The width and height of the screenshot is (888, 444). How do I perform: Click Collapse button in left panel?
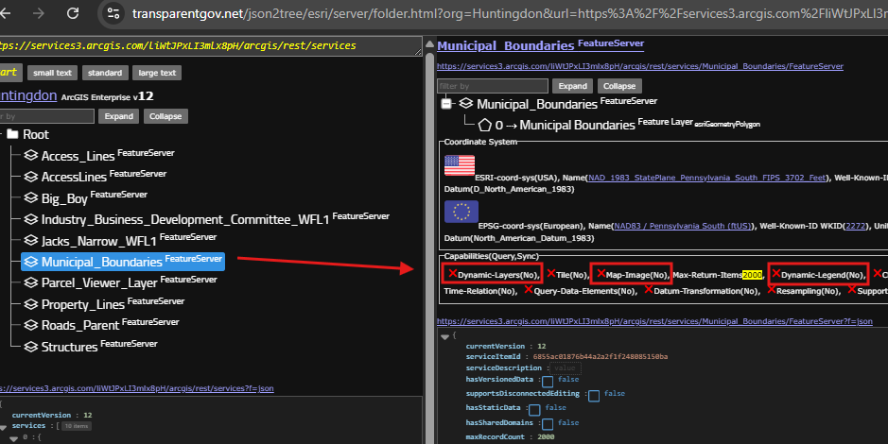pos(165,116)
